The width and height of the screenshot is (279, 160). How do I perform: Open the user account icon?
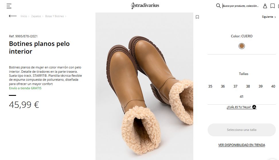point(265,6)
